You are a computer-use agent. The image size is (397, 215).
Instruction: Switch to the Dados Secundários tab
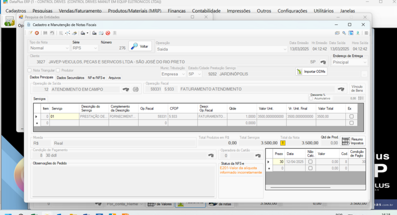tap(70, 78)
